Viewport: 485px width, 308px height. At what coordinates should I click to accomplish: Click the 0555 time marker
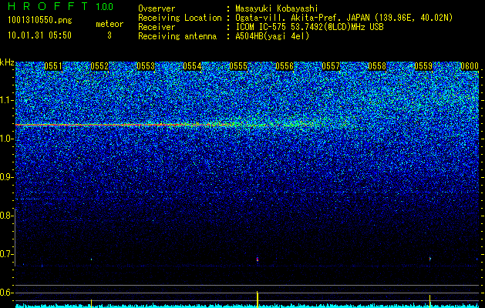pos(238,66)
